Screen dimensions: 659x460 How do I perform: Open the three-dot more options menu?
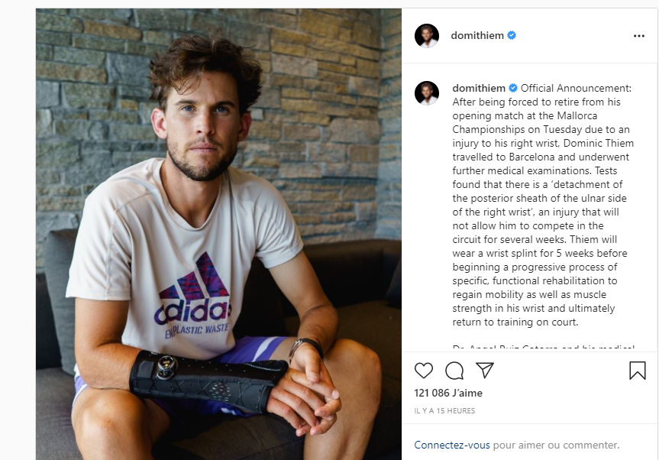(639, 36)
